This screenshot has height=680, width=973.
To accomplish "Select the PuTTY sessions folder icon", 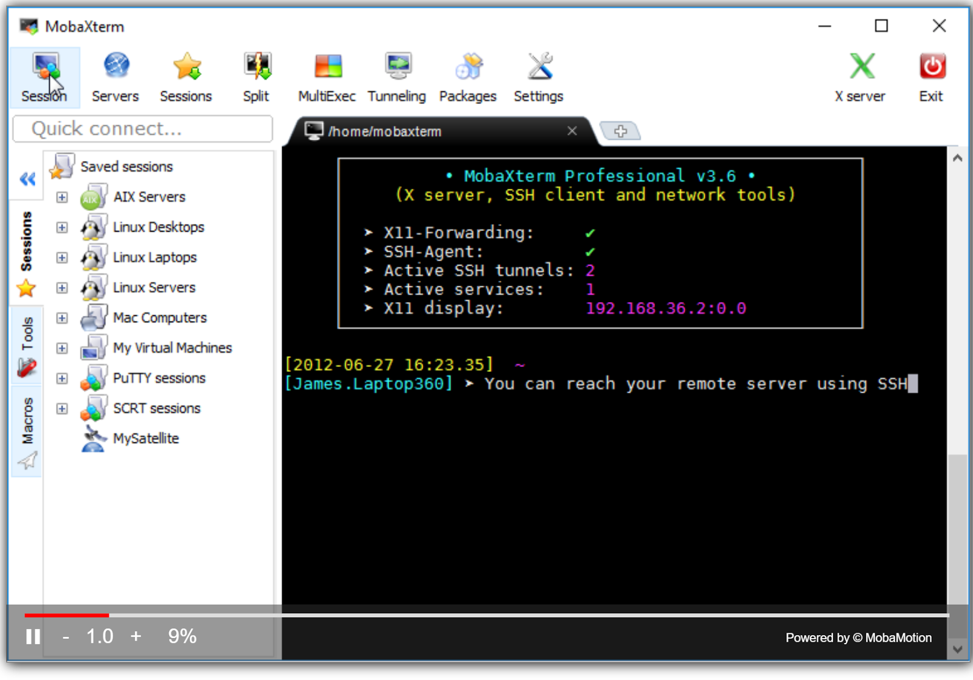I will click(x=93, y=378).
